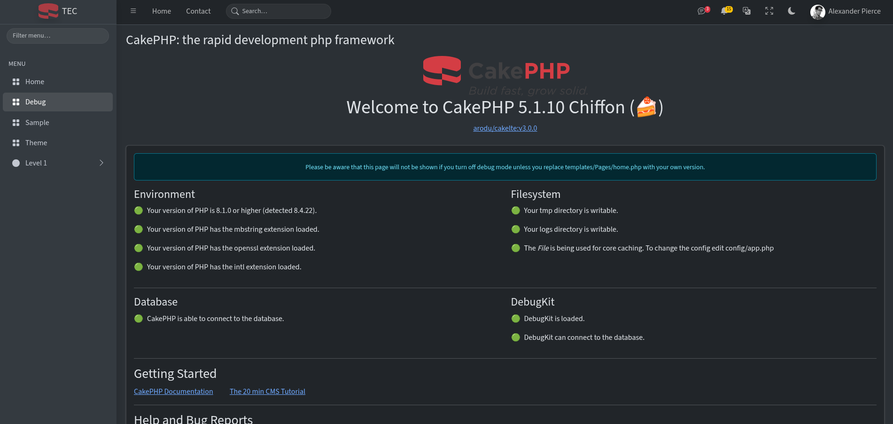Open the language translate icon
893x424 pixels.
tap(746, 11)
